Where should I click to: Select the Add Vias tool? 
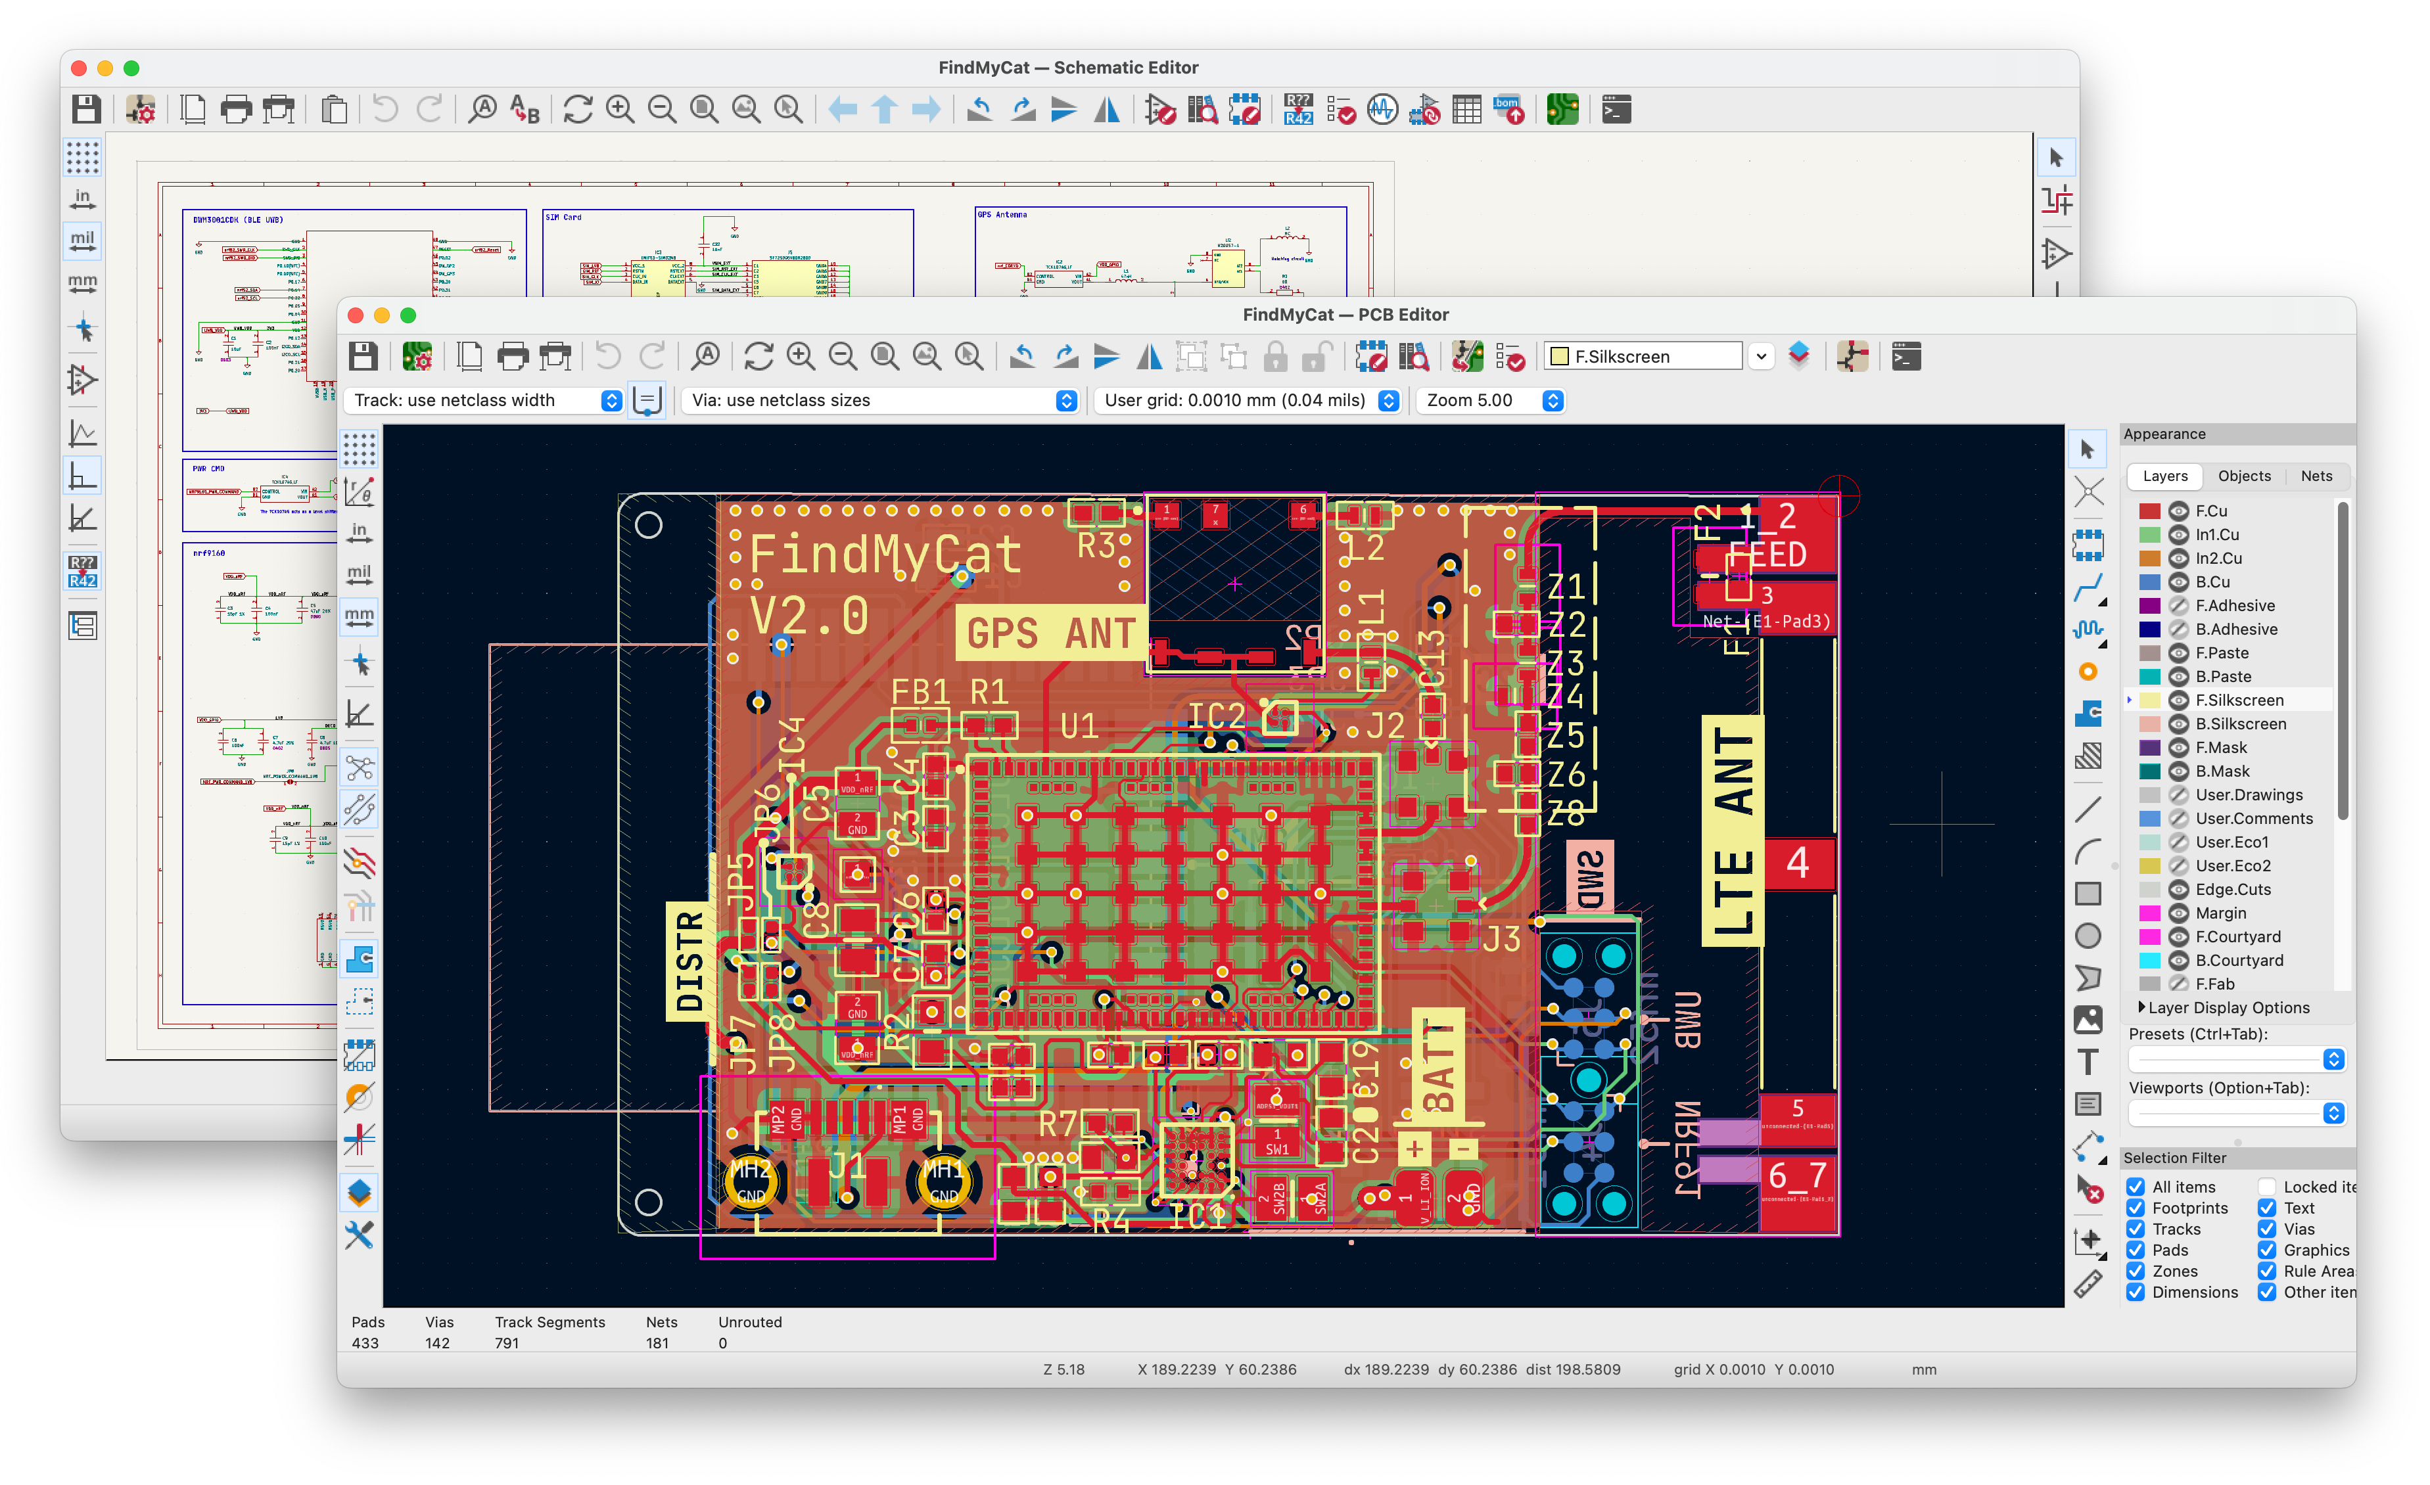click(x=2088, y=672)
